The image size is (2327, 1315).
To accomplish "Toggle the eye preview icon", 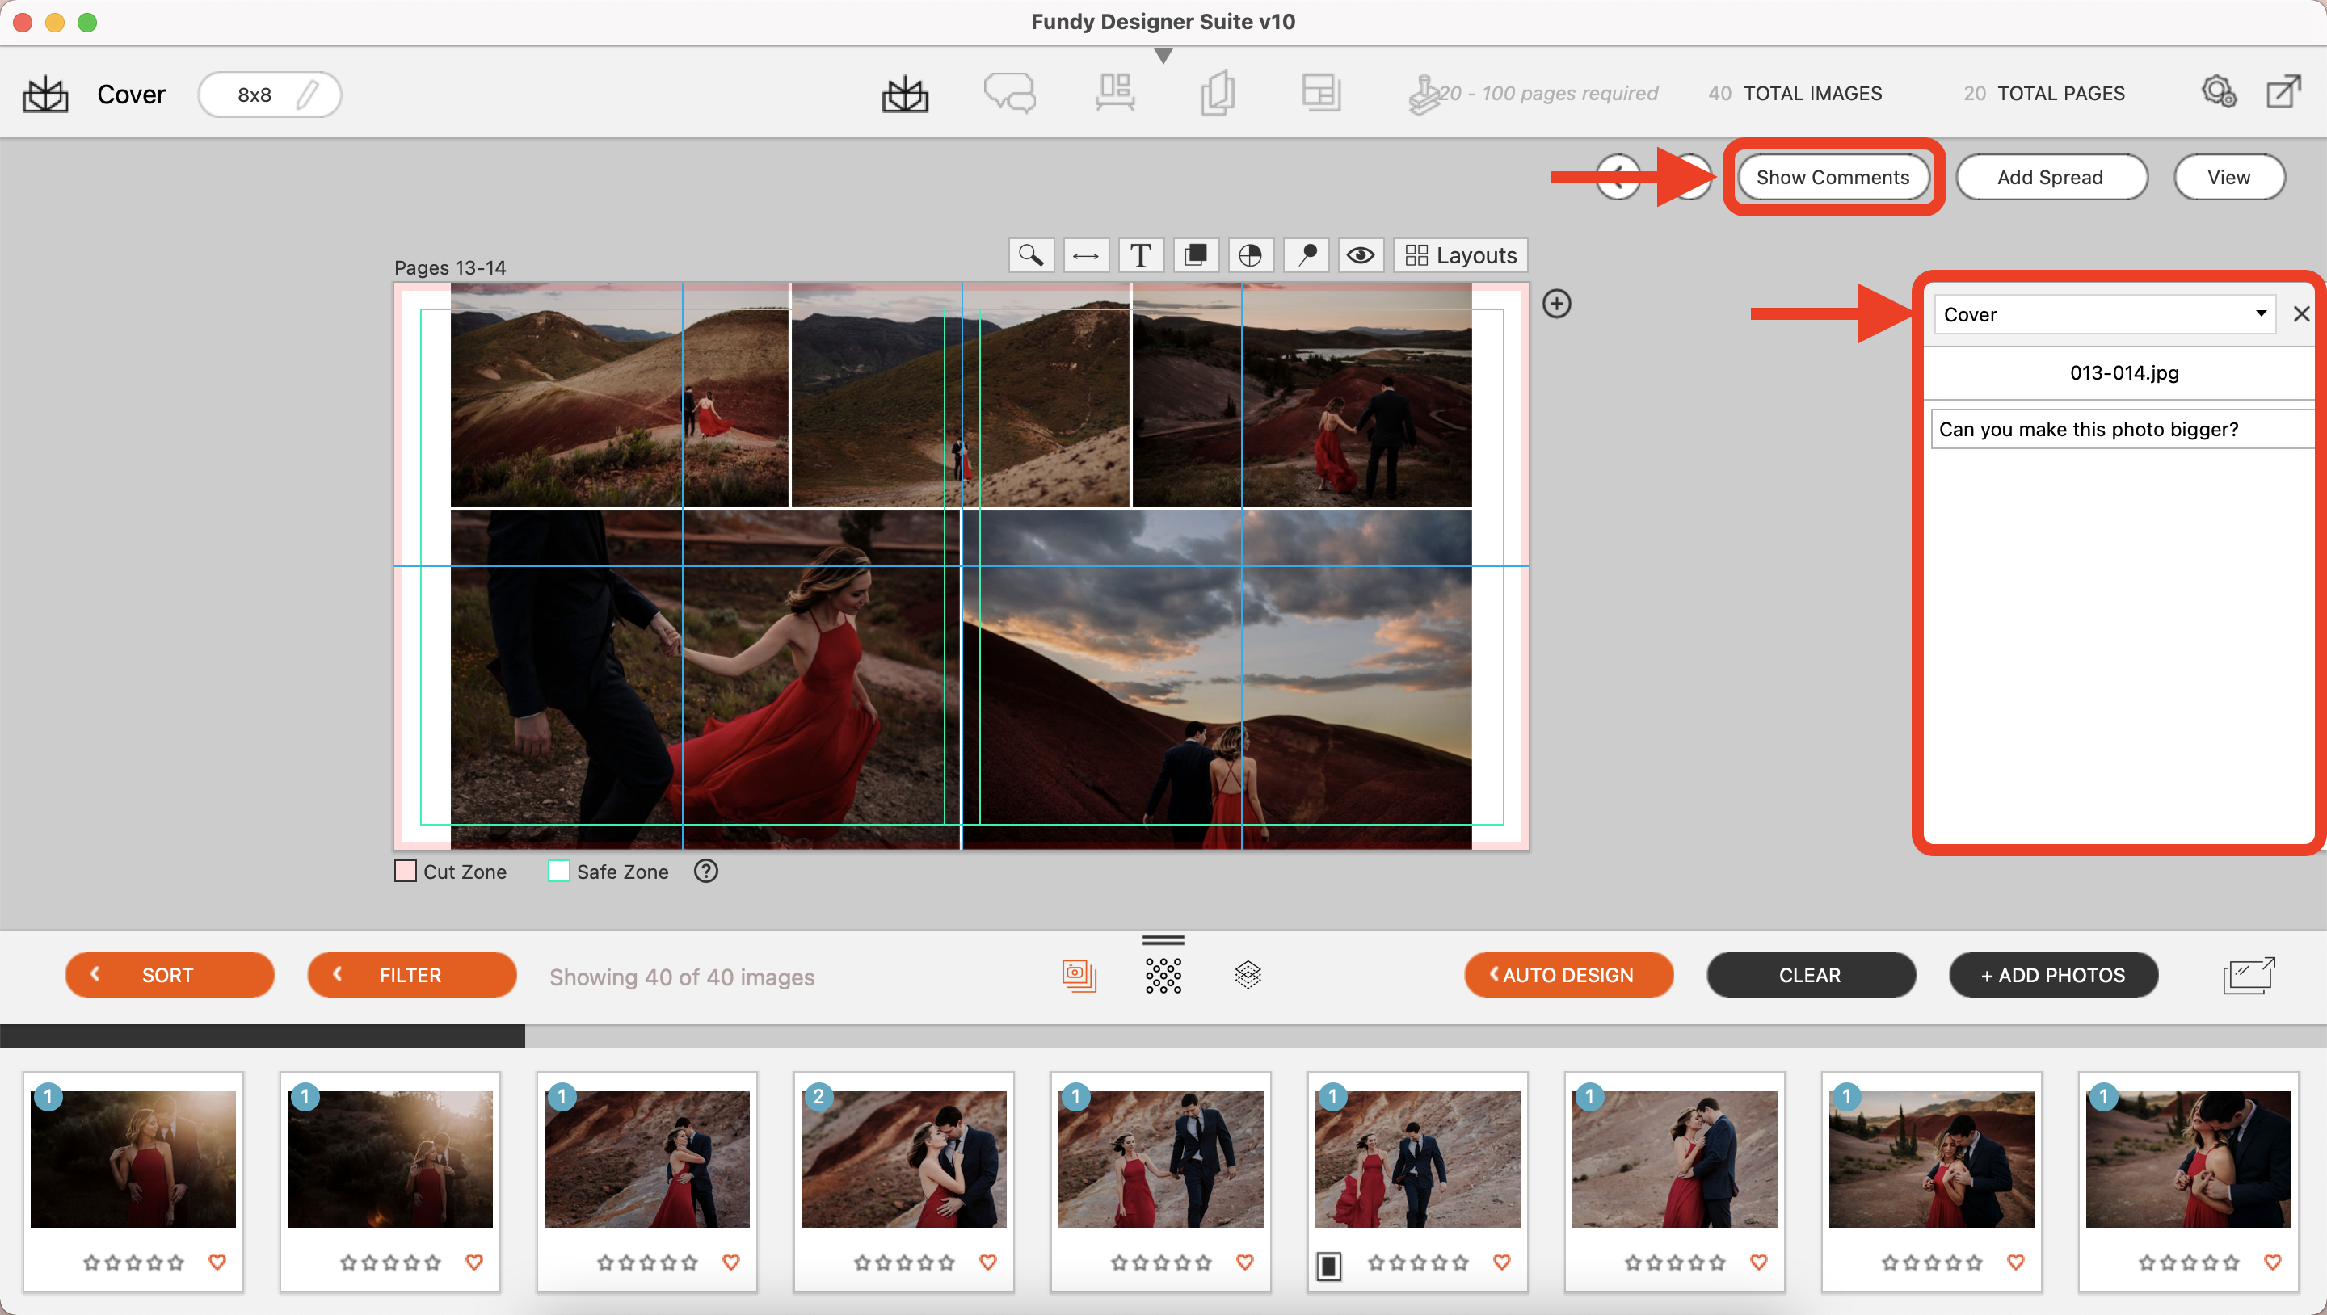I will tap(1361, 255).
